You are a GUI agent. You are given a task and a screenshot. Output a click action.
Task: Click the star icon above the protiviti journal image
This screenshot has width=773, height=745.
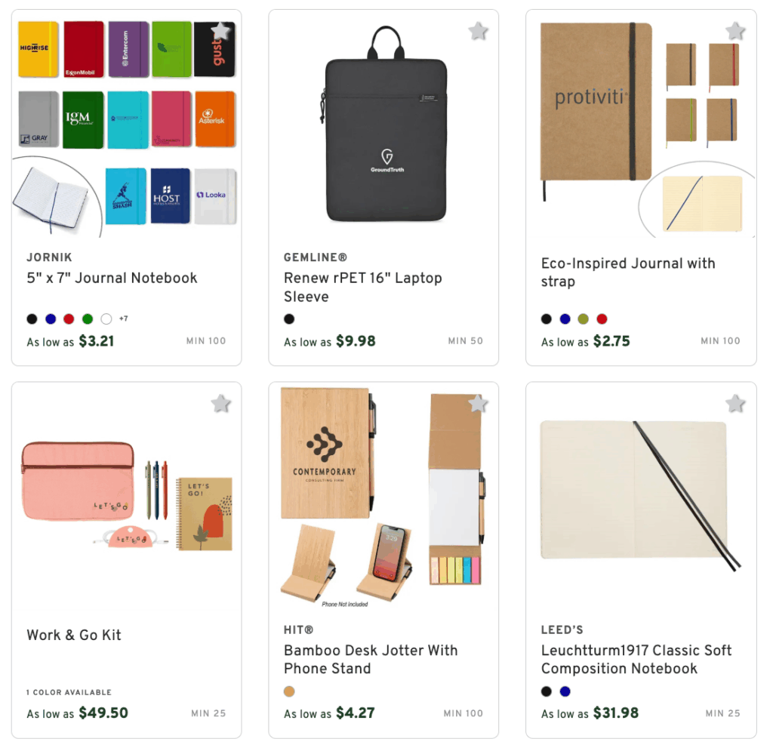click(735, 31)
